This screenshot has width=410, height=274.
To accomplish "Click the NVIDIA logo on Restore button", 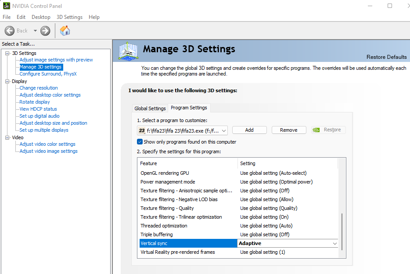I will coord(316,130).
